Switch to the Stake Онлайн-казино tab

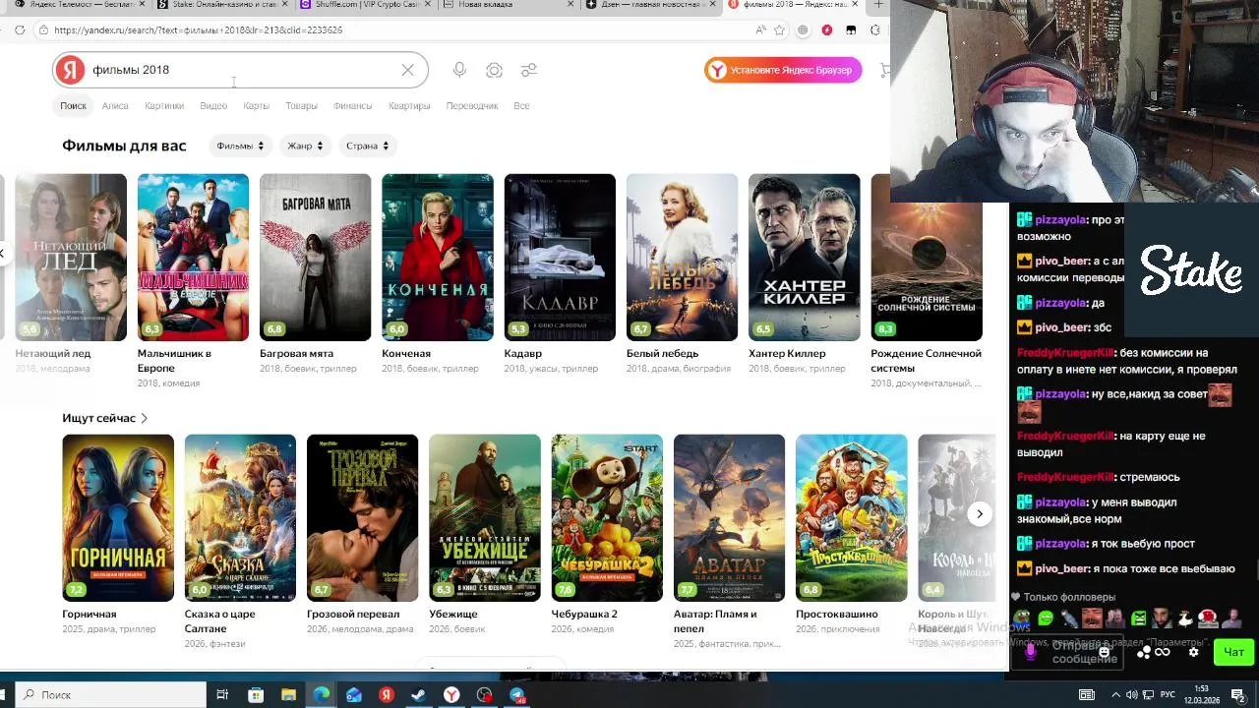coord(220,5)
